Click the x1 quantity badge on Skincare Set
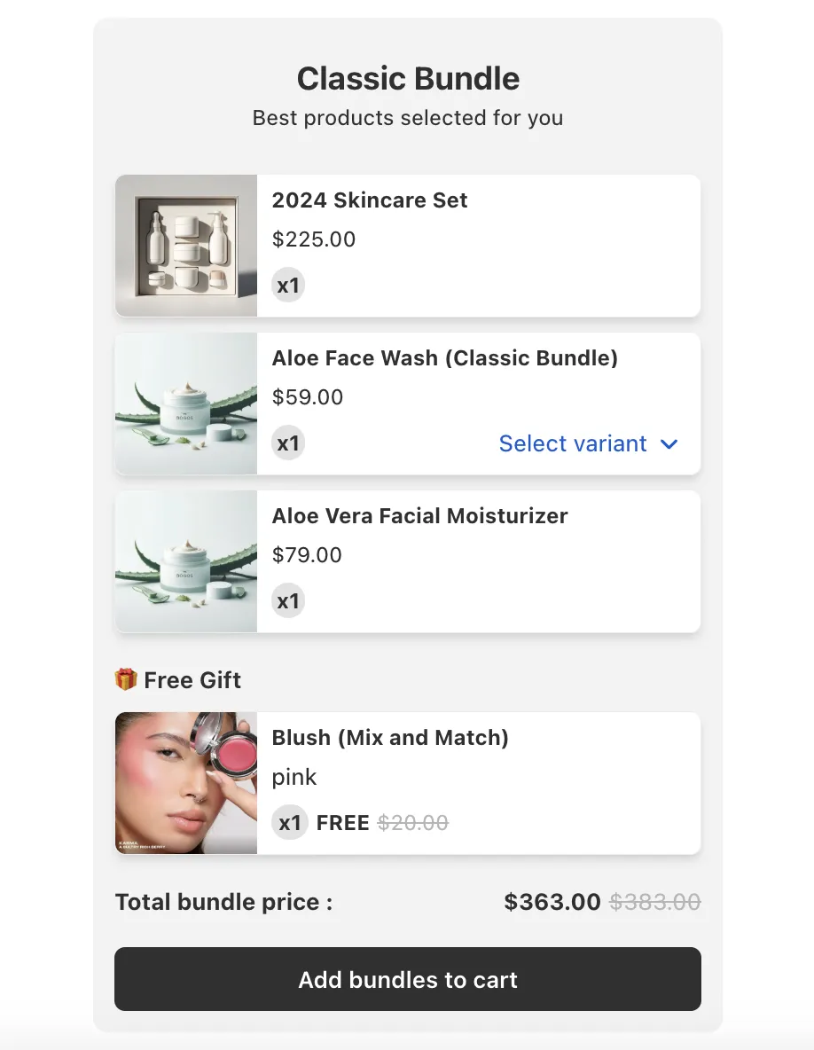 287,285
